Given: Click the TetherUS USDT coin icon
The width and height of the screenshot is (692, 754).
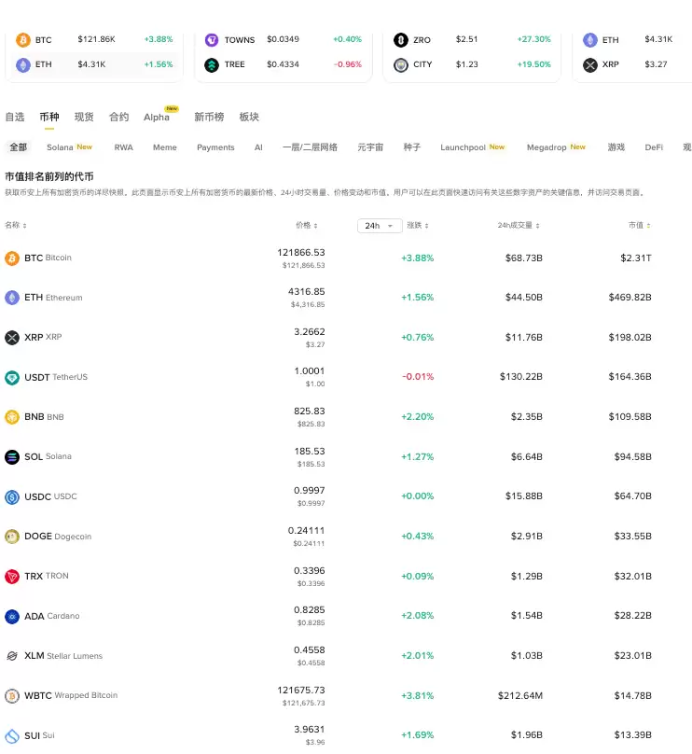Looking at the screenshot, I should tap(12, 378).
